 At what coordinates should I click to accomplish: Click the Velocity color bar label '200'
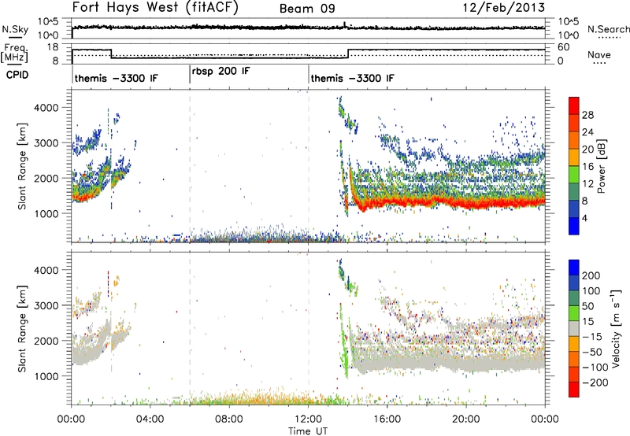591,275
